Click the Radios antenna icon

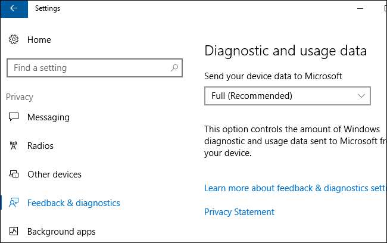pyautogui.click(x=14, y=146)
